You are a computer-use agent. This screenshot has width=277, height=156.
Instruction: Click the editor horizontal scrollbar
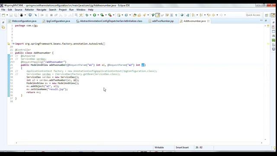coord(139,143)
